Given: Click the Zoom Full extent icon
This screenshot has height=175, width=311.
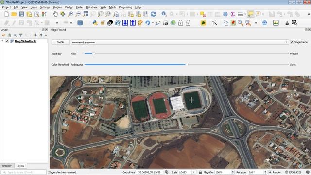Looking at the screenshot, I should coord(86,14).
